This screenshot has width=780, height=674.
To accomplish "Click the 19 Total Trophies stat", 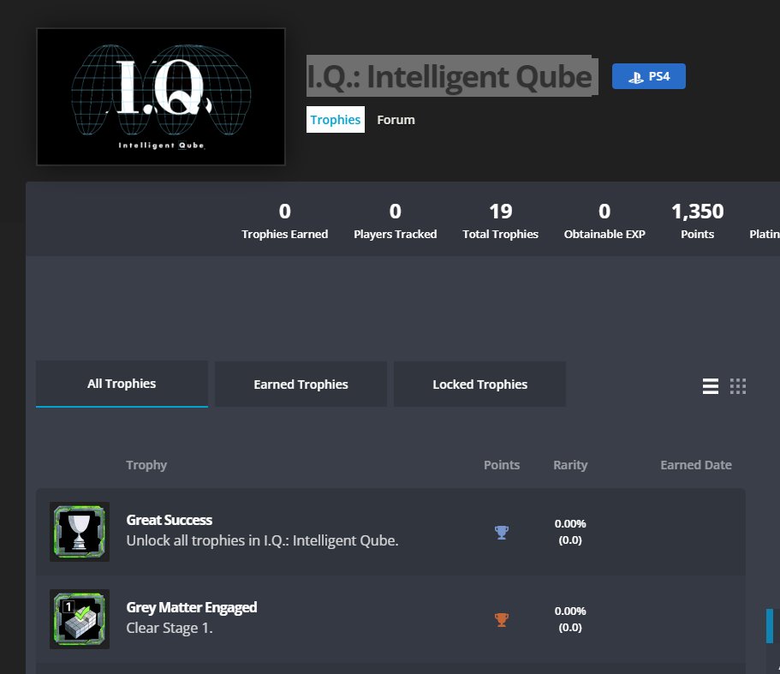I will point(500,221).
